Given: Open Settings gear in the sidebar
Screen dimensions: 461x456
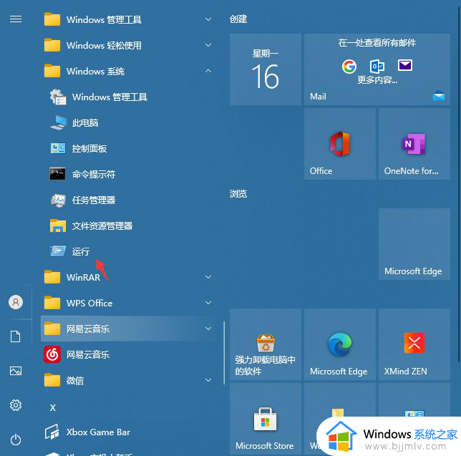Looking at the screenshot, I should pyautogui.click(x=15, y=405).
